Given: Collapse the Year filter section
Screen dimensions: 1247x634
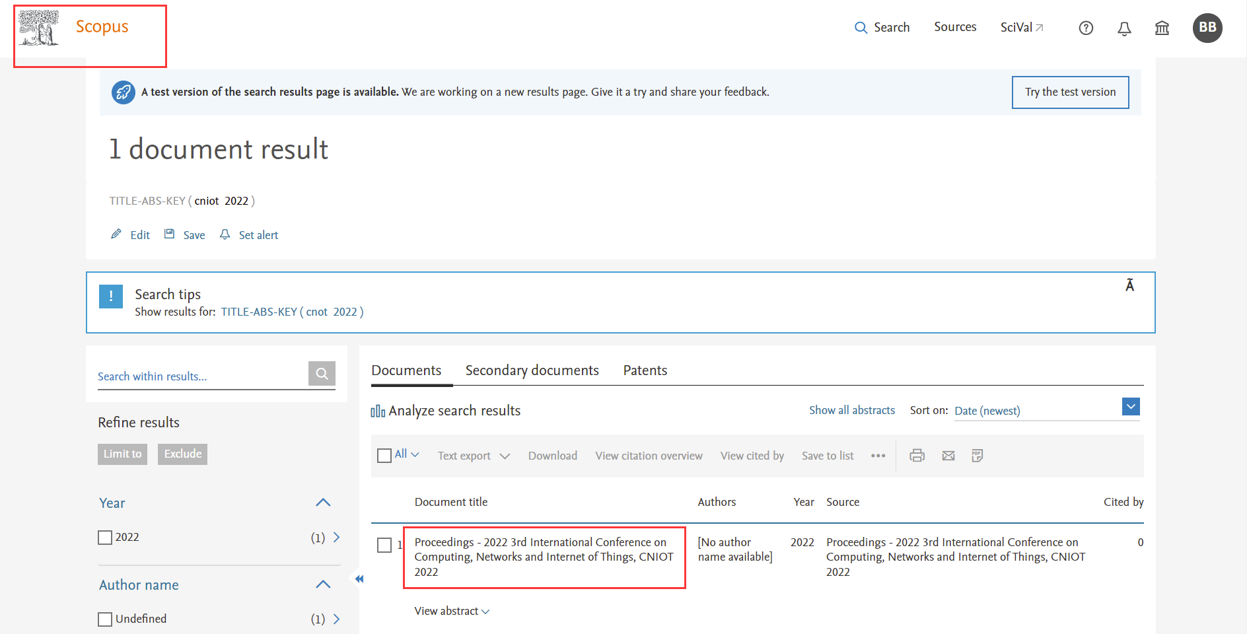Looking at the screenshot, I should point(323,503).
